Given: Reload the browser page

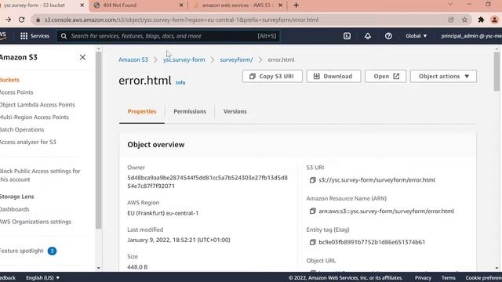Looking at the screenshot, I should (x=21, y=20).
